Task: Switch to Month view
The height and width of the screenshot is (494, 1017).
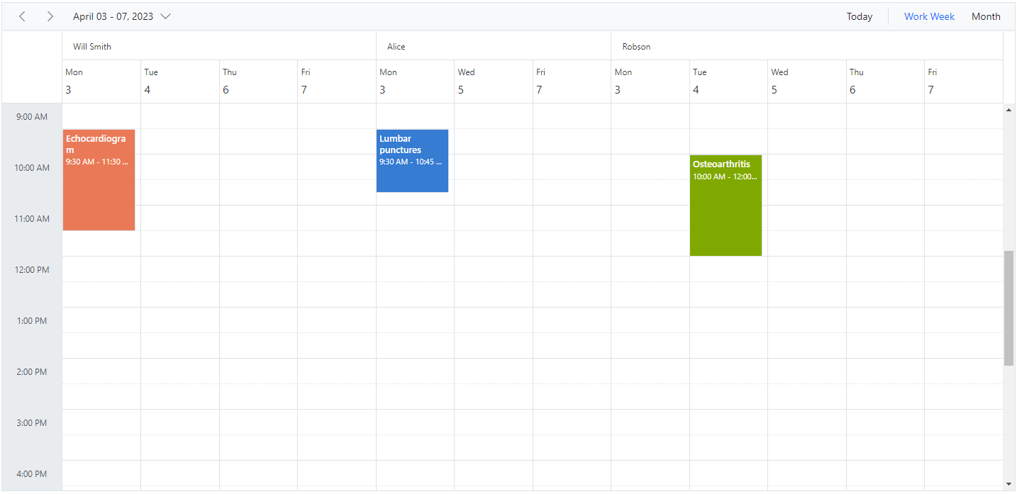Action: point(986,16)
